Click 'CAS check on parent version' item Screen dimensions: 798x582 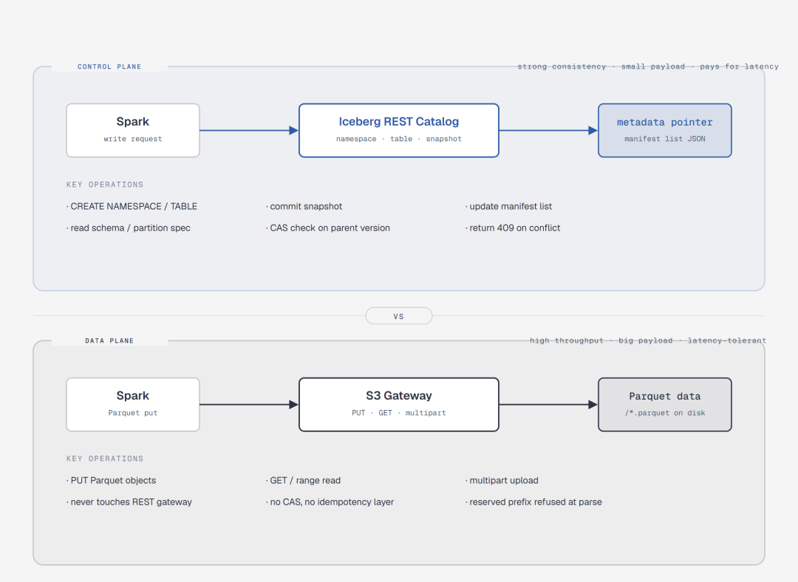pyautogui.click(x=328, y=228)
